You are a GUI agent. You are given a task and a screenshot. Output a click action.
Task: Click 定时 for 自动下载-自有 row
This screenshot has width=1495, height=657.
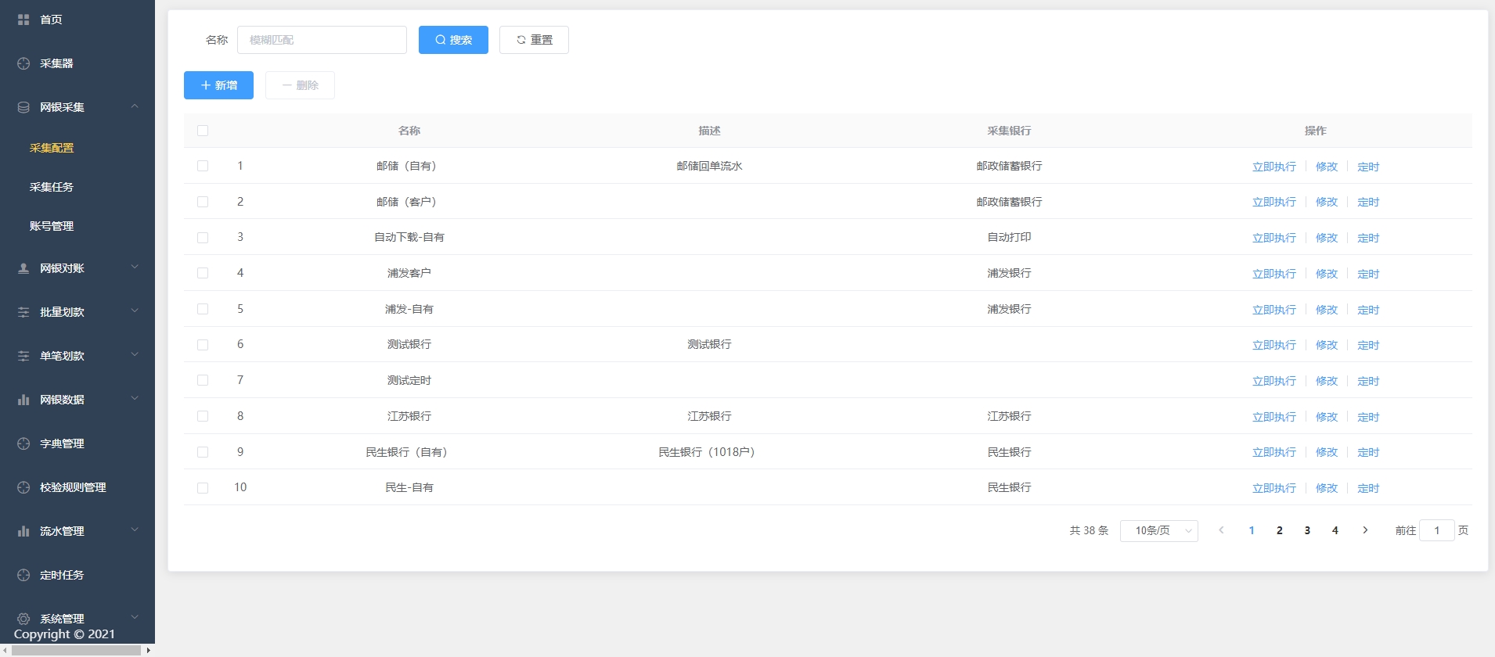point(1368,238)
